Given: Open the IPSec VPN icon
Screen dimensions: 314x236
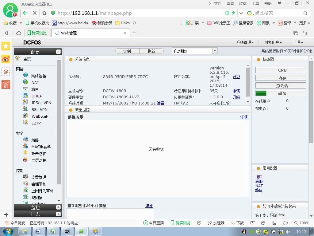Looking at the screenshot, I should point(25,102).
